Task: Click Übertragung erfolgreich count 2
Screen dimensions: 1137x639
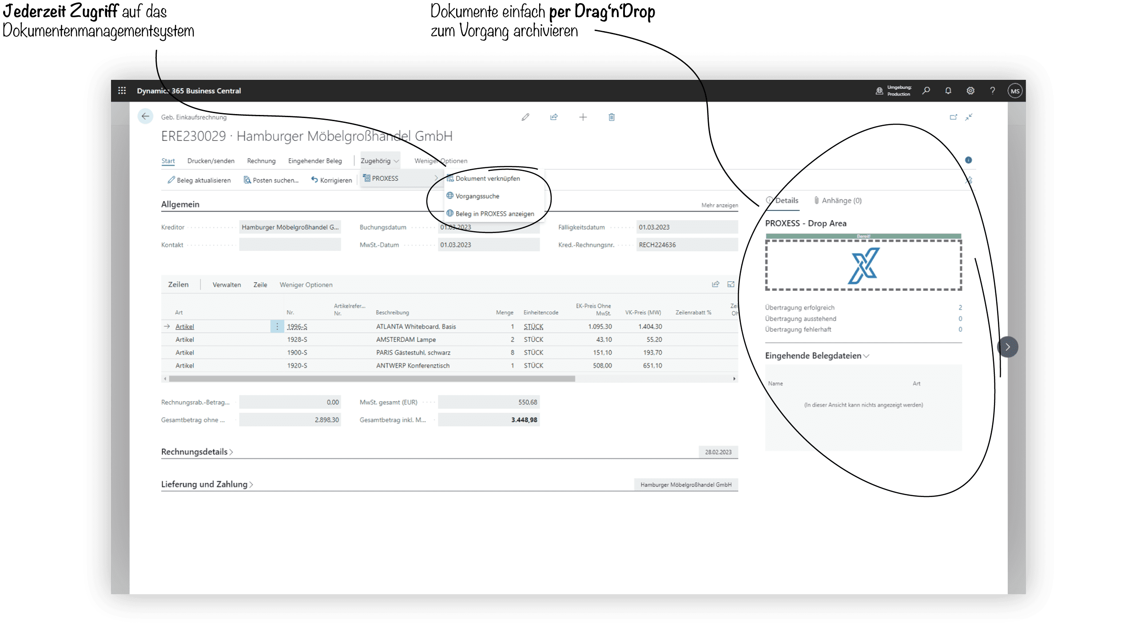Action: pos(960,308)
